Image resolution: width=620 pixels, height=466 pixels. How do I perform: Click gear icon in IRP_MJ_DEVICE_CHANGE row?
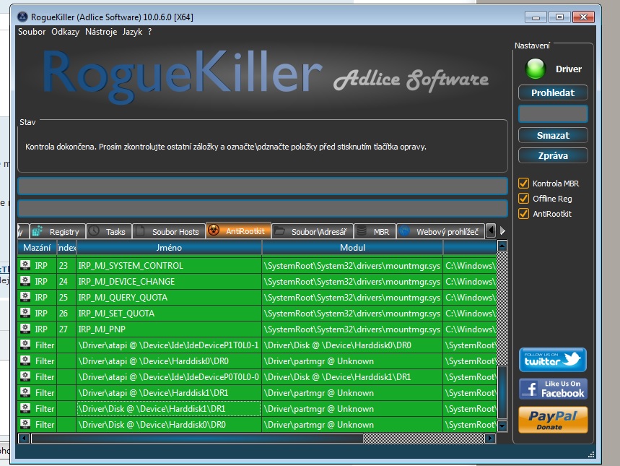(25, 281)
